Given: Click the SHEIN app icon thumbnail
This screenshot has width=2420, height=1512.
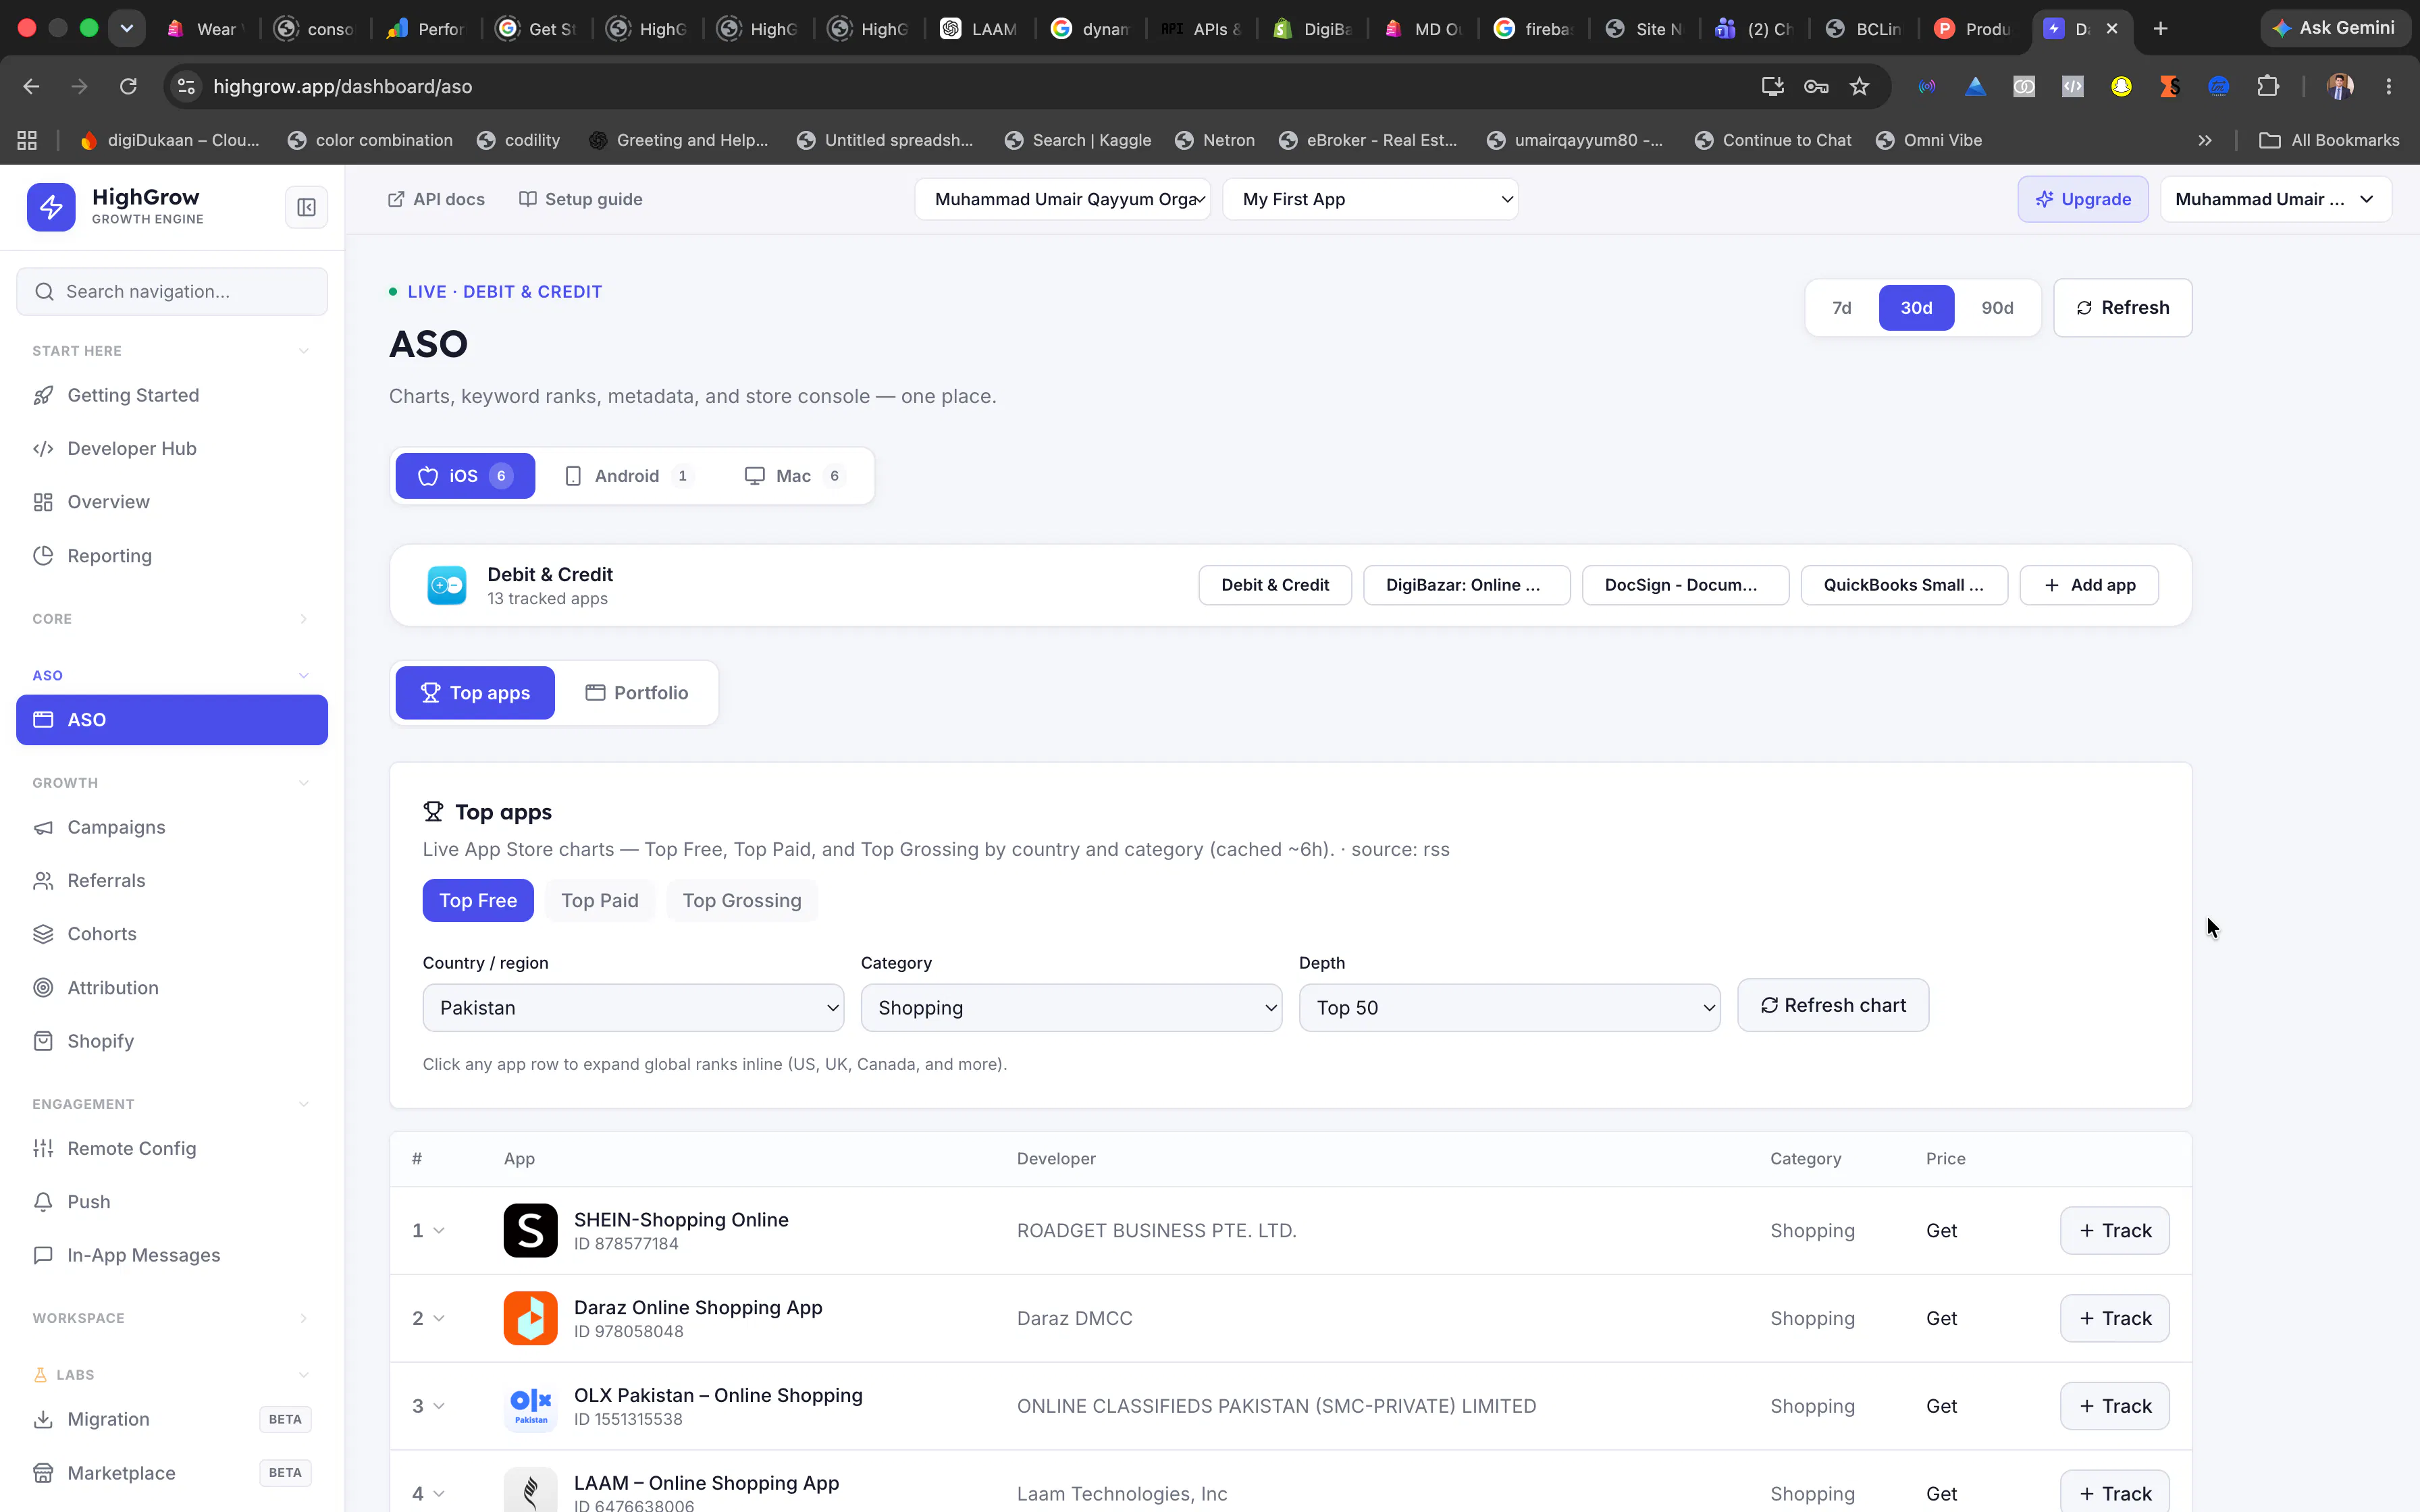Looking at the screenshot, I should click(530, 1230).
